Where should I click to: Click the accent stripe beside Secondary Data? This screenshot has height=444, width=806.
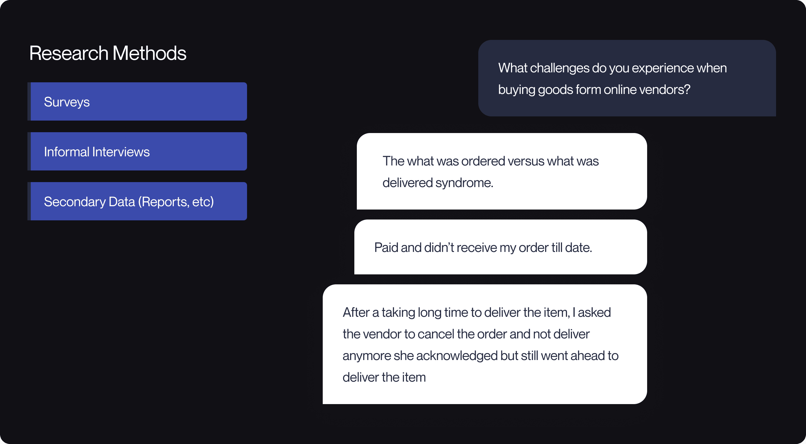pos(29,201)
